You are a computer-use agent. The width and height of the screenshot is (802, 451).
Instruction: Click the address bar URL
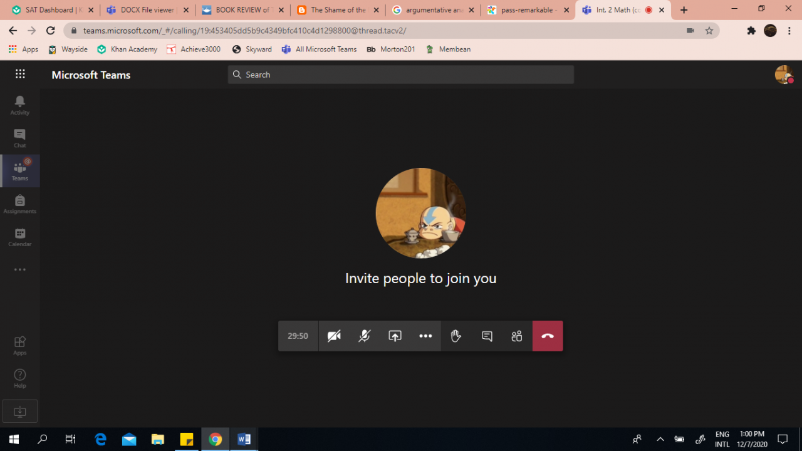pyautogui.click(x=244, y=31)
